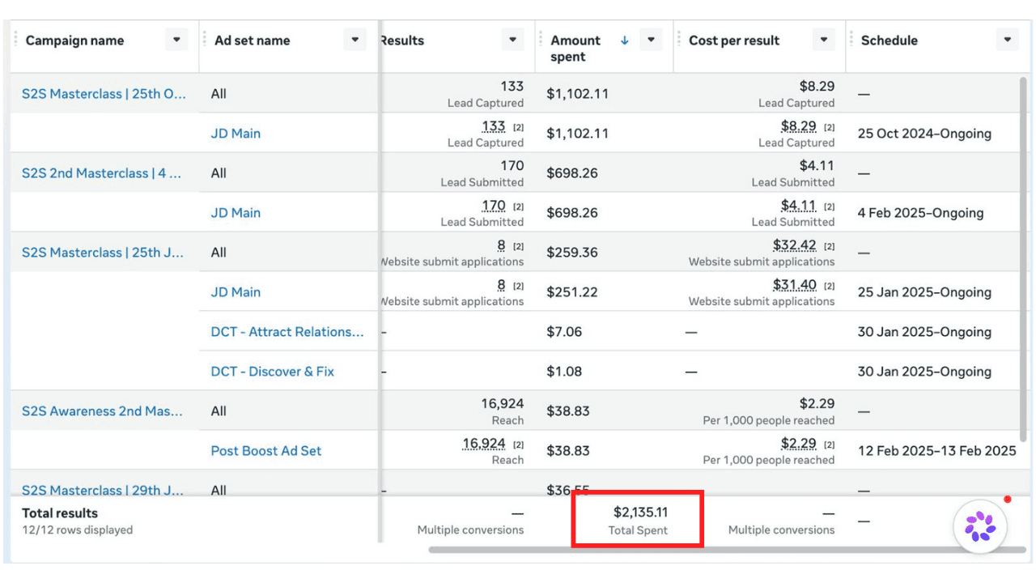Open JD Main ad set with $698.26 spent

(x=236, y=213)
